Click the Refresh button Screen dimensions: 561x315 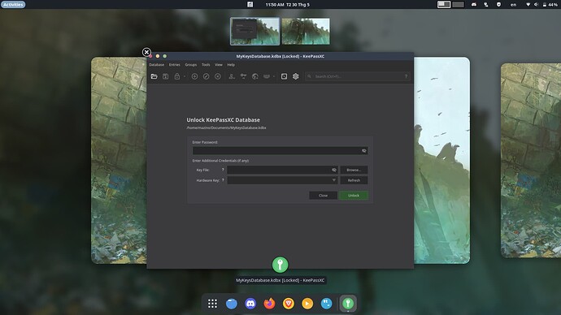coord(354,180)
